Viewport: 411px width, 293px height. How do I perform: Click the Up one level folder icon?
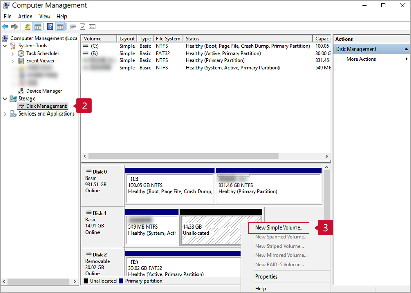27,27
